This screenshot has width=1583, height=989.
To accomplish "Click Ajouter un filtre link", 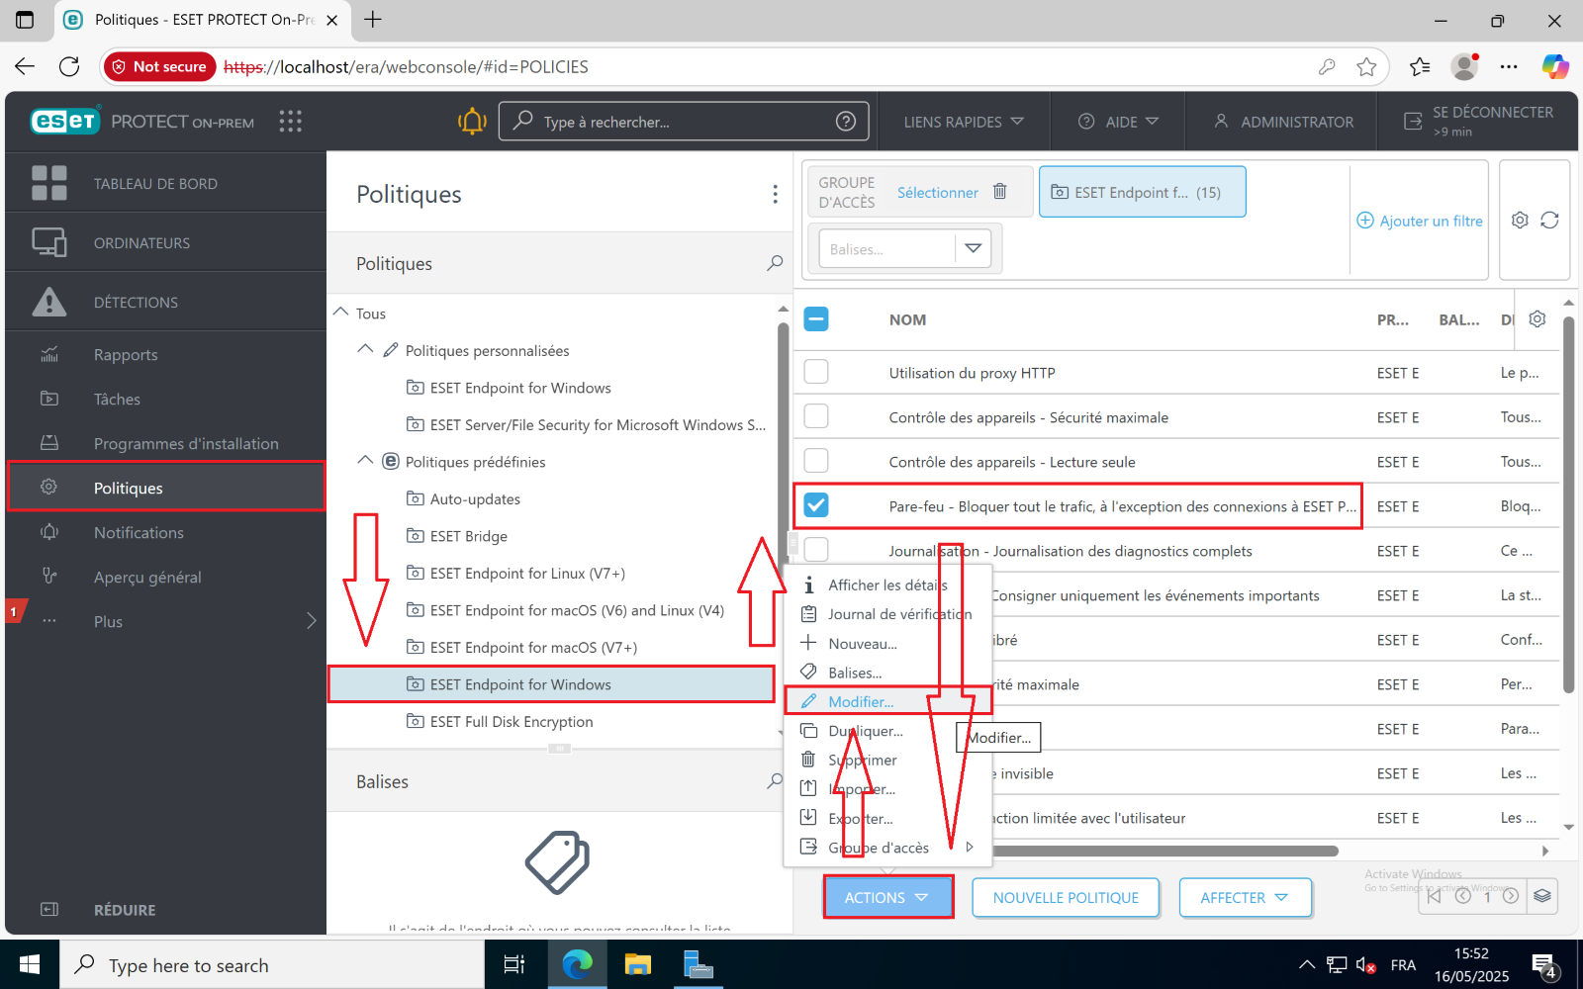I will click(x=1420, y=221).
